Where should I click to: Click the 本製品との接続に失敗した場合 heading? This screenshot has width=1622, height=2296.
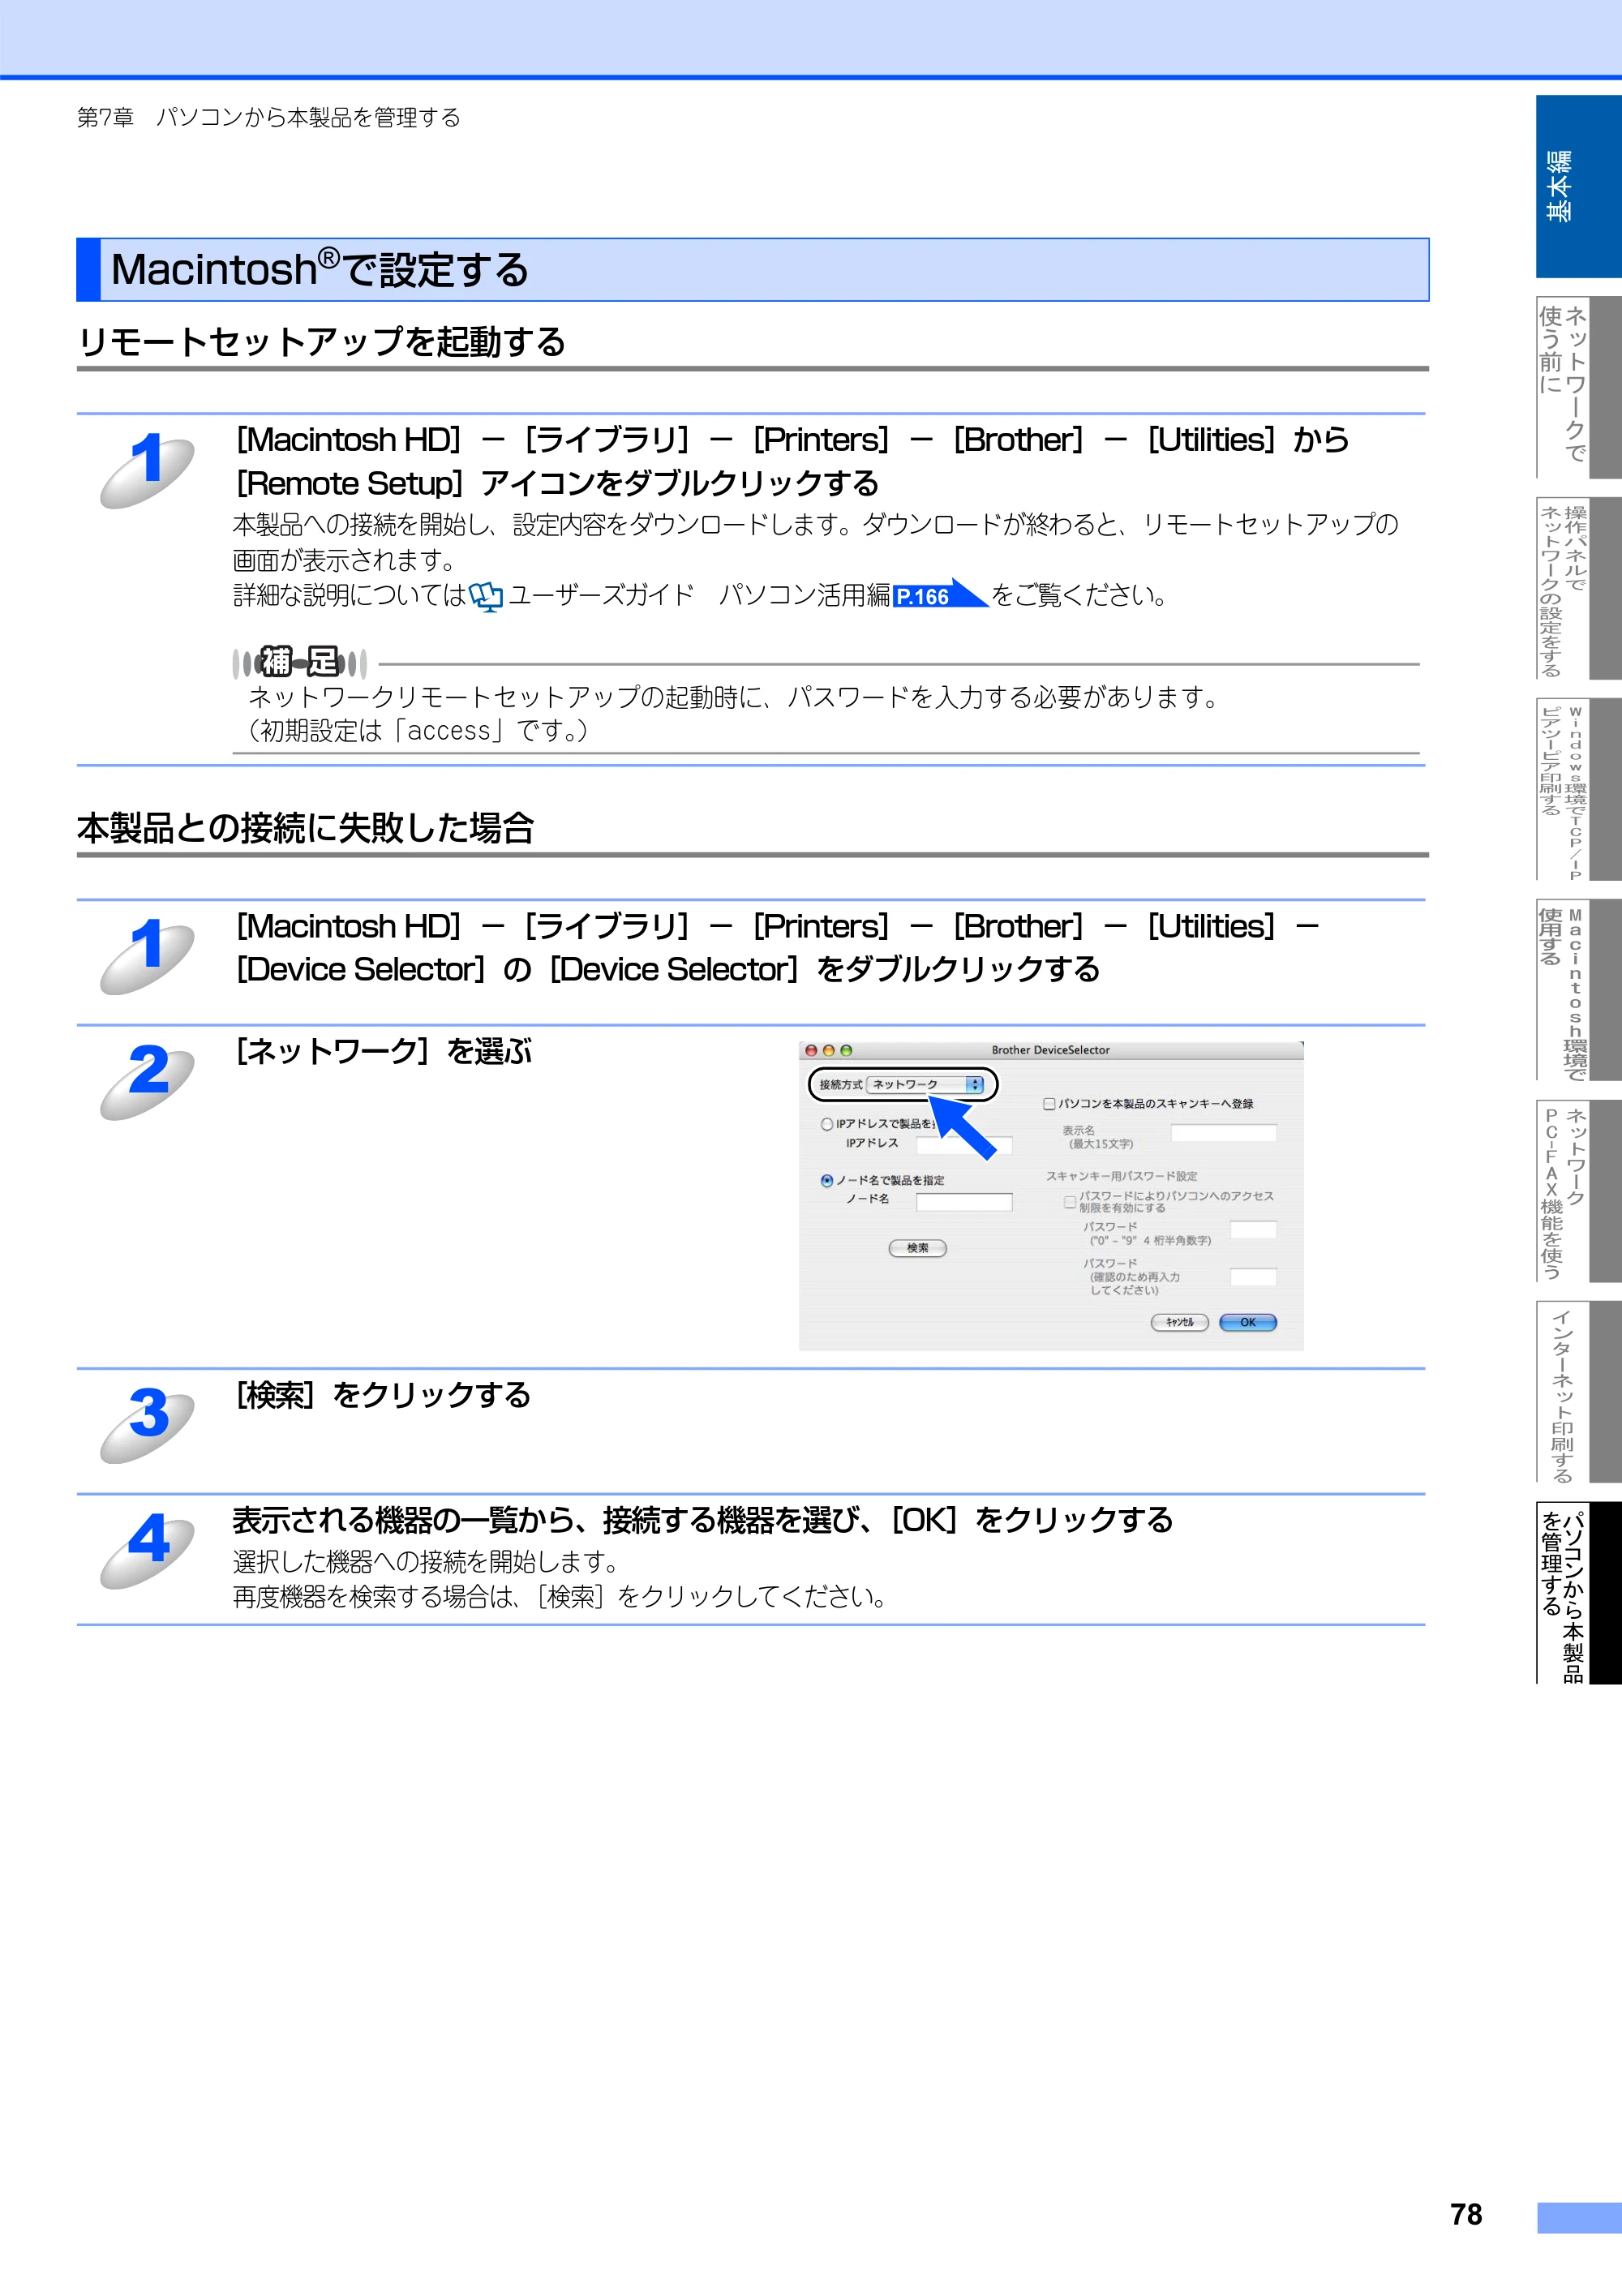[306, 828]
